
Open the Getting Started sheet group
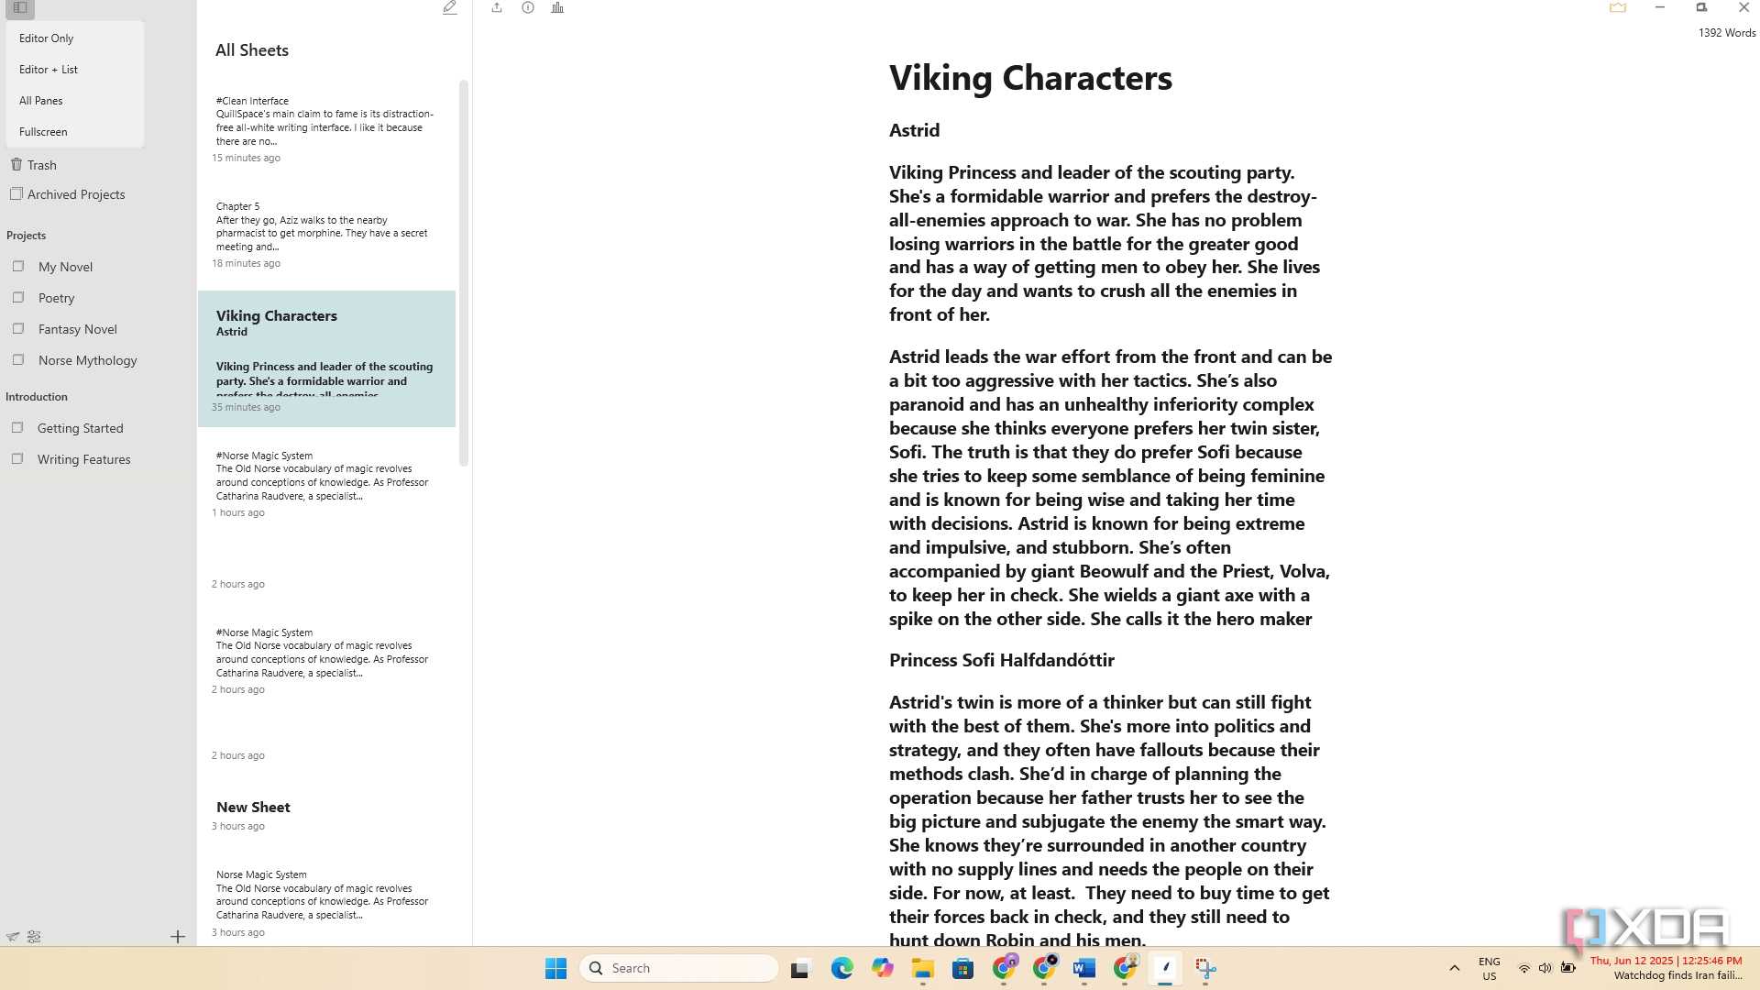(80, 428)
